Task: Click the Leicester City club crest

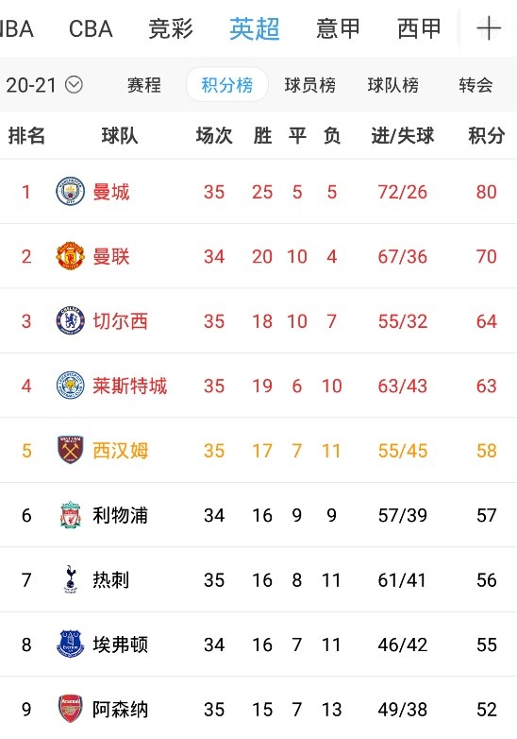Action: click(70, 386)
